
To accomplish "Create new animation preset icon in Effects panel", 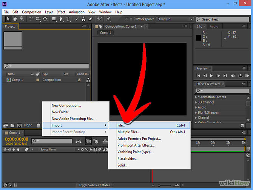I will point(242,125).
